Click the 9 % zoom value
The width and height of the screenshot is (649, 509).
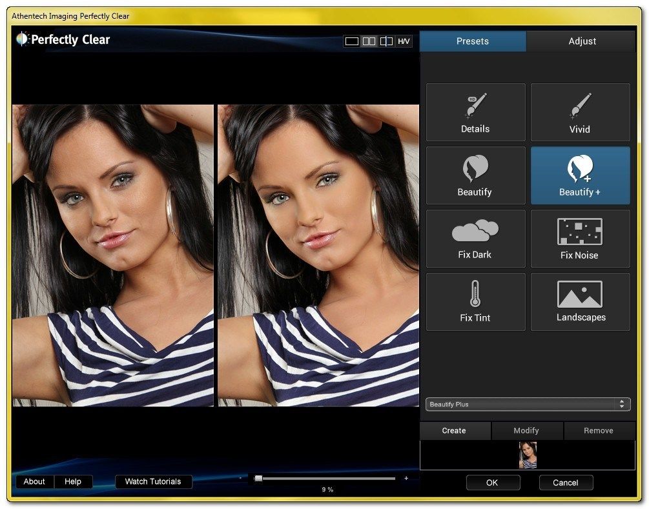tap(327, 490)
